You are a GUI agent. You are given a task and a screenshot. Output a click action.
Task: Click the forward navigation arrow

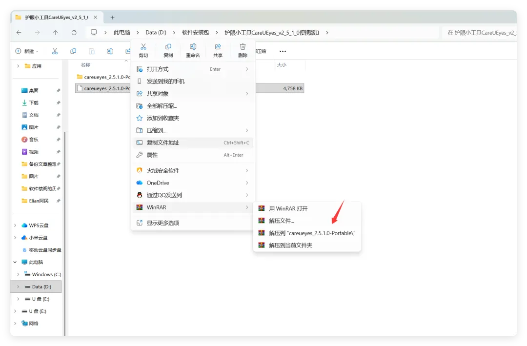click(37, 33)
